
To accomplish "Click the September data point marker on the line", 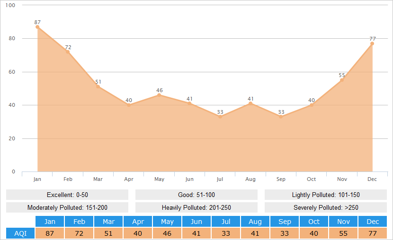I will 281,117.
